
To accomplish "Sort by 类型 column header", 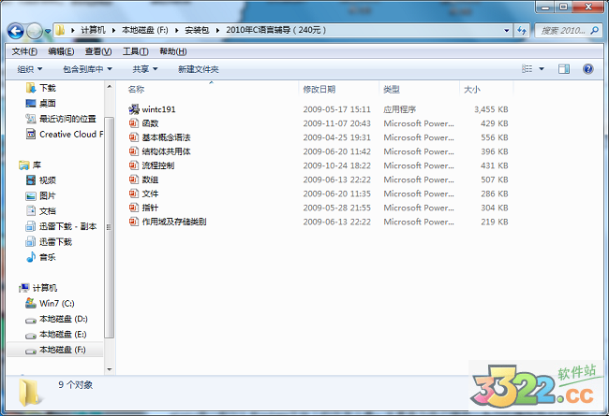I will point(392,90).
